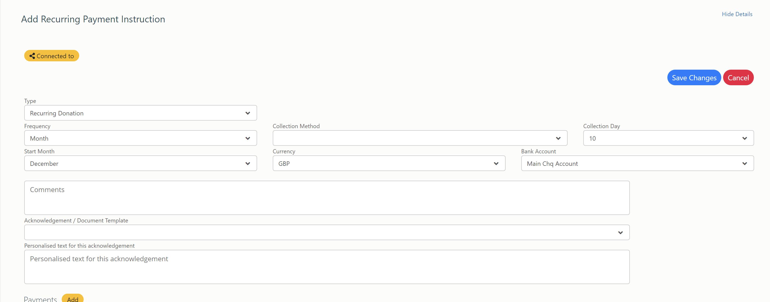The width and height of the screenshot is (770, 302).
Task: Click Hide Details
Action: pos(737,14)
